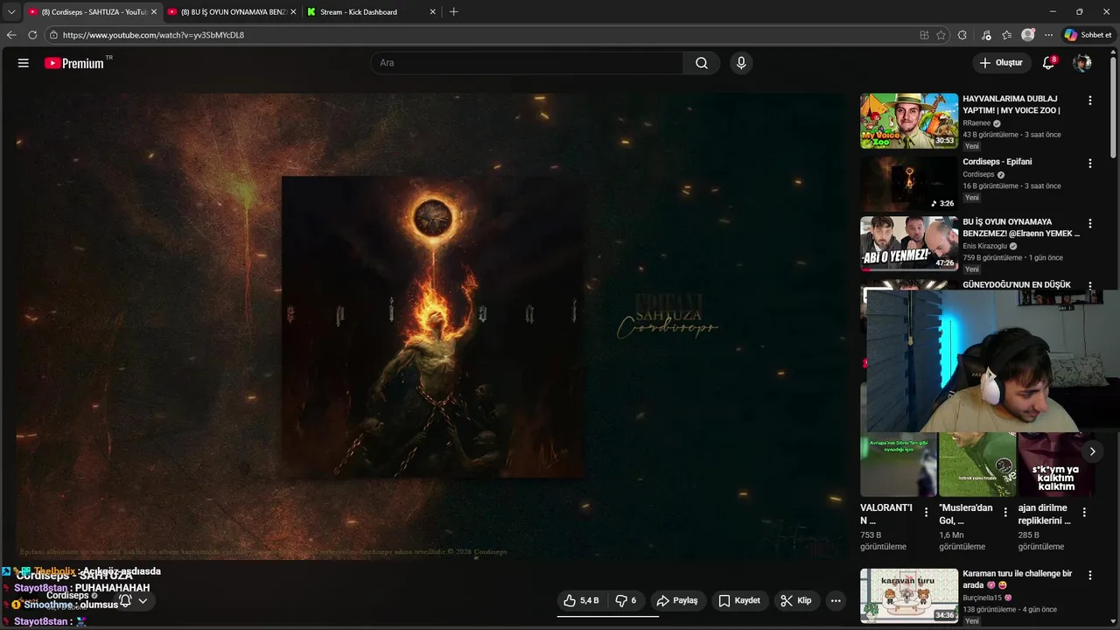1120x630 pixels.
Task: Open the browser profile avatar
Action: tap(1028, 35)
